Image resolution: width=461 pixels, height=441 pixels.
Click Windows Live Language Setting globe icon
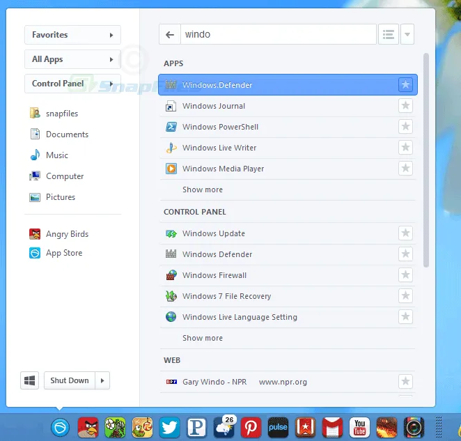point(171,317)
